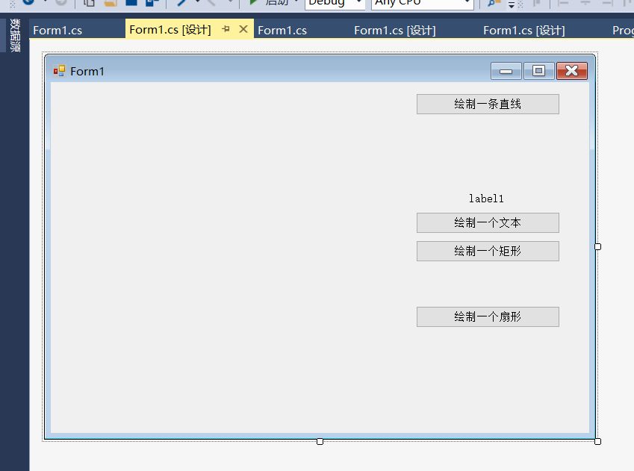Click the Form1 icon in the form title bar
The image size is (634, 471).
(x=59, y=71)
